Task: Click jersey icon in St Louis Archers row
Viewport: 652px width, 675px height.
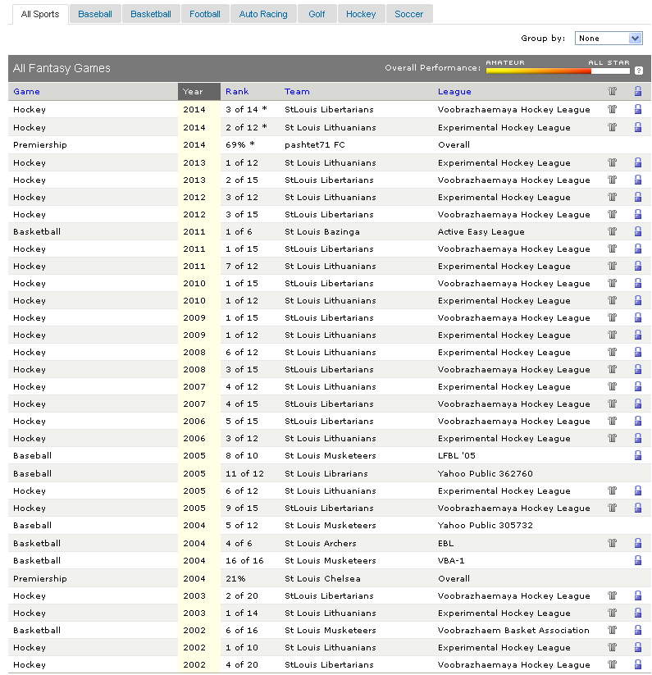Action: pos(612,543)
